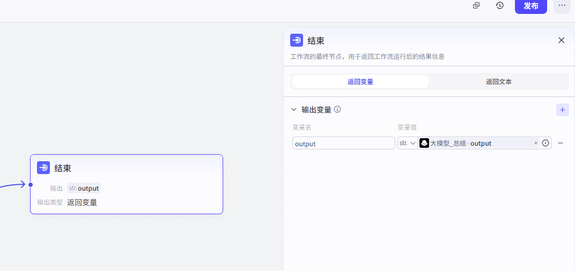
Task: Click the hexagon variable selector icon
Action: pos(545,144)
